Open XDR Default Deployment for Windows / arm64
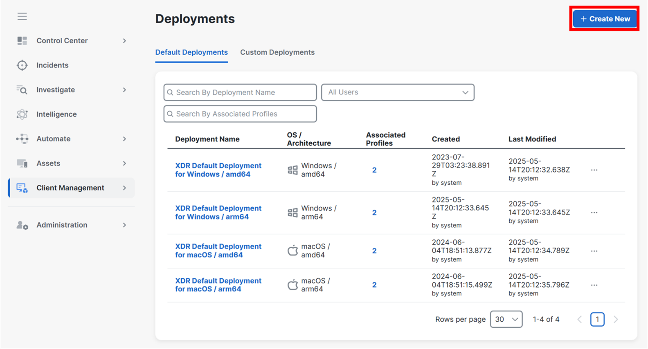 (x=218, y=213)
